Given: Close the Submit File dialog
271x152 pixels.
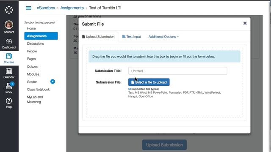Looking at the screenshot, I should click(245, 23).
